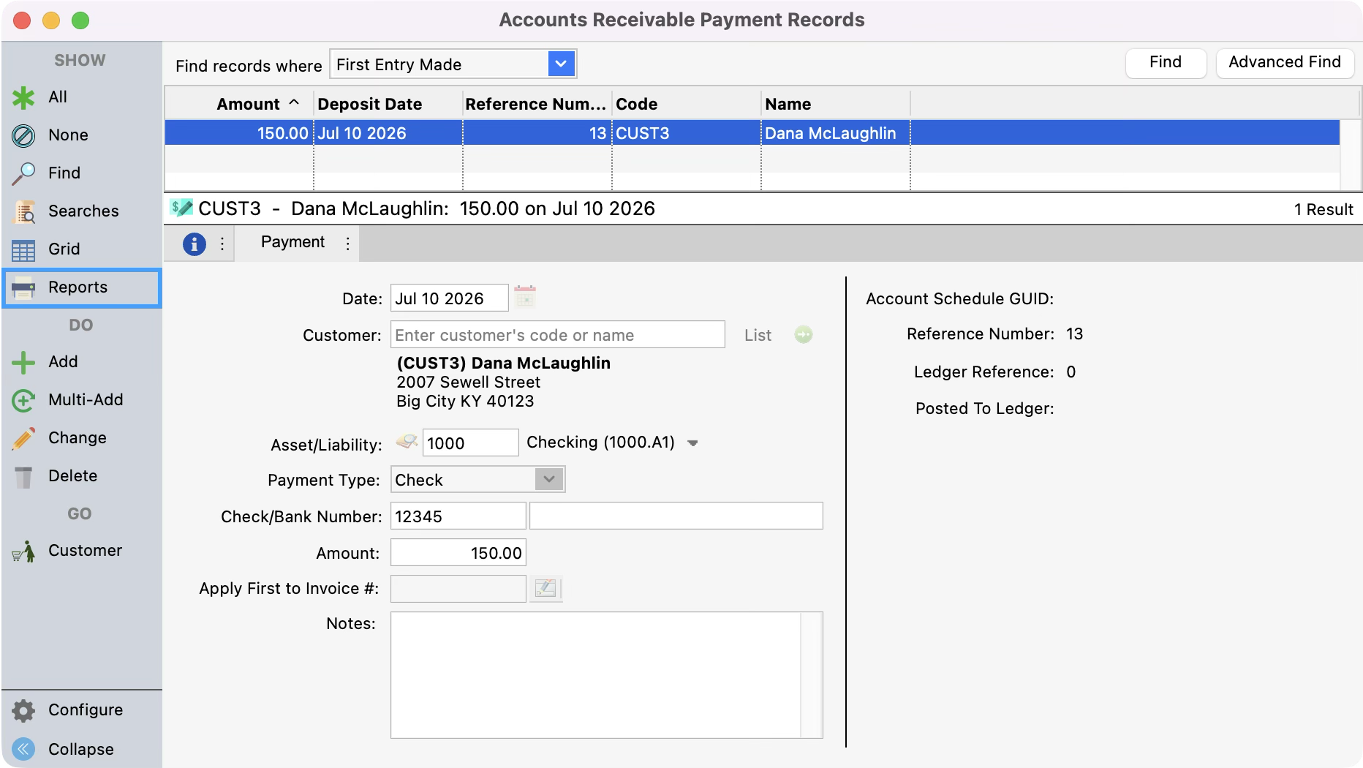Select the Dana McLaughlin row

click(x=752, y=133)
